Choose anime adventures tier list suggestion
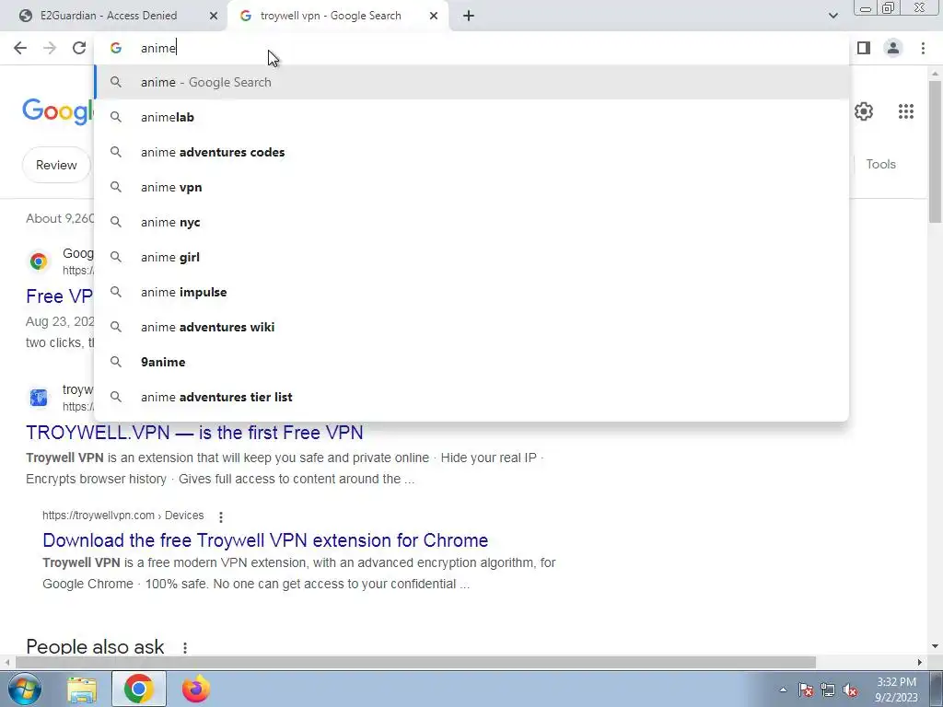Viewport: 943px width, 707px height. pos(472,397)
